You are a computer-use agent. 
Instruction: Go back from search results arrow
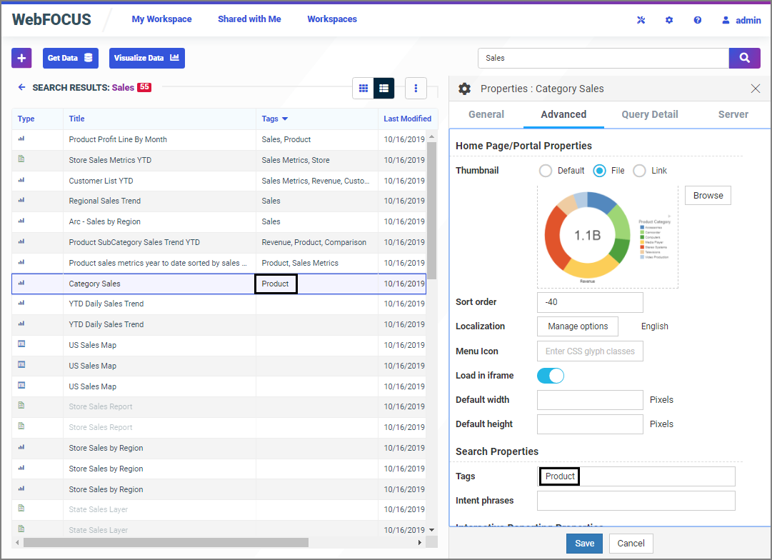click(x=21, y=87)
